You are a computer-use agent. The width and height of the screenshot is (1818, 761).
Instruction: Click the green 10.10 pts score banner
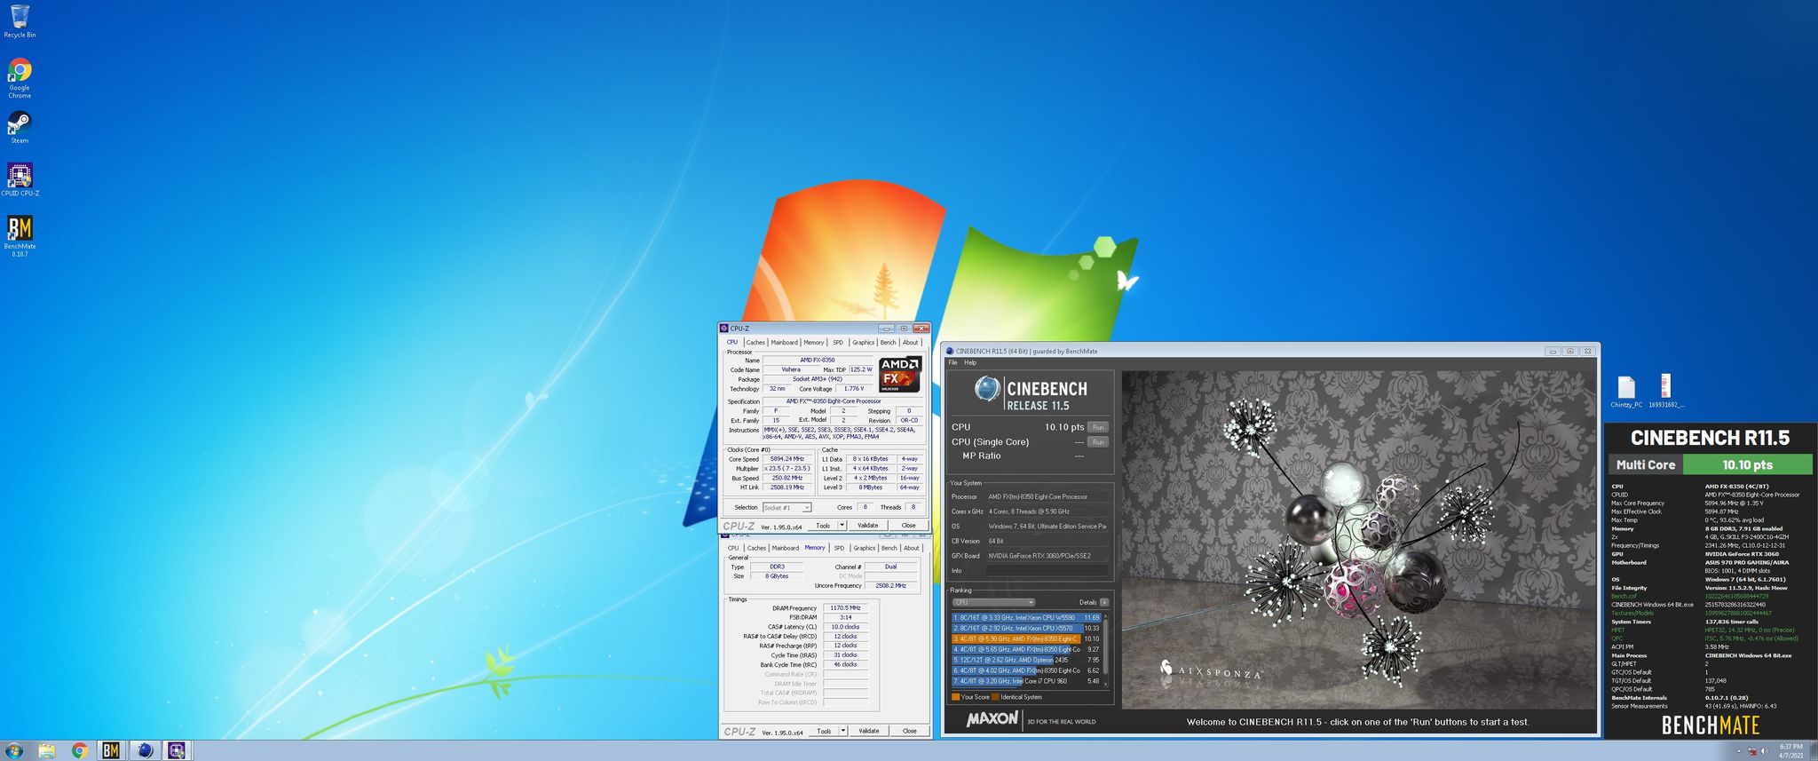click(x=1747, y=464)
